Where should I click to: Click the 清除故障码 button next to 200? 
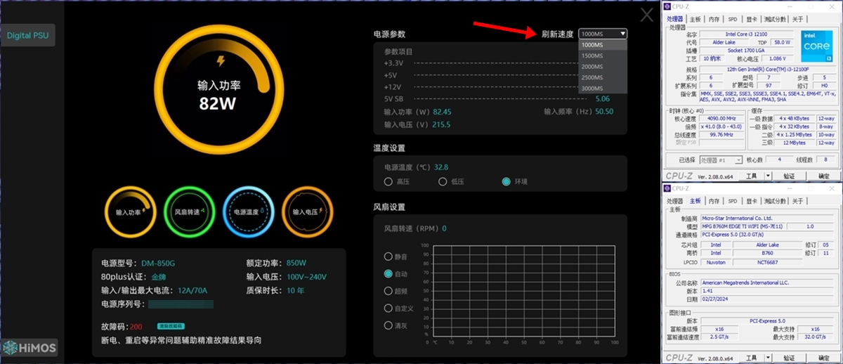171,327
